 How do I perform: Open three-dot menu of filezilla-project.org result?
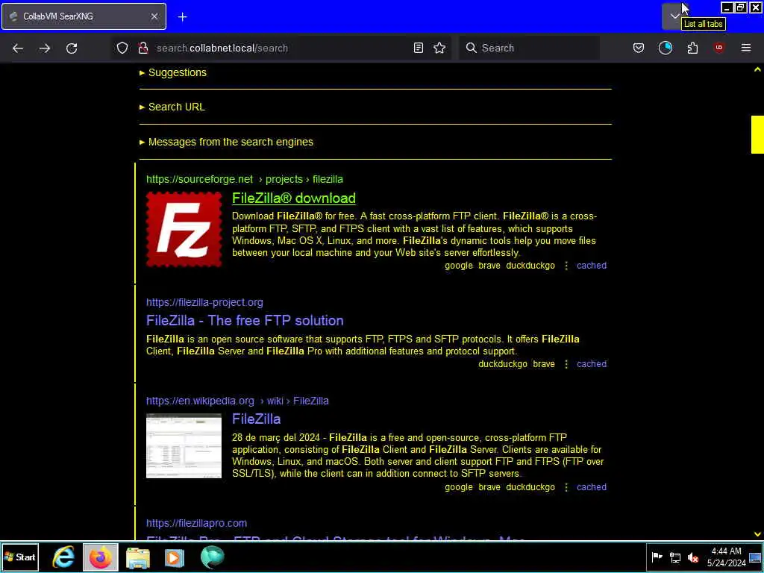point(566,364)
